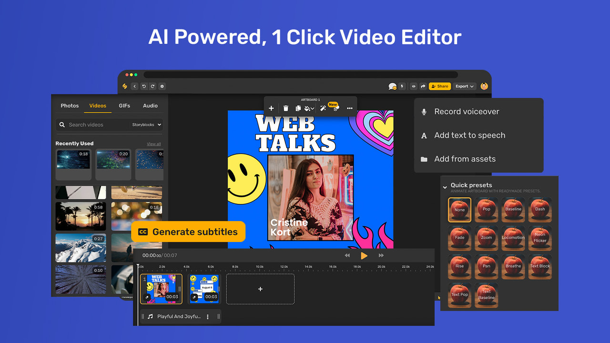The width and height of the screenshot is (610, 343).
Task: Click the empty plus placeholder slot in the timeline
Action: pyautogui.click(x=260, y=289)
